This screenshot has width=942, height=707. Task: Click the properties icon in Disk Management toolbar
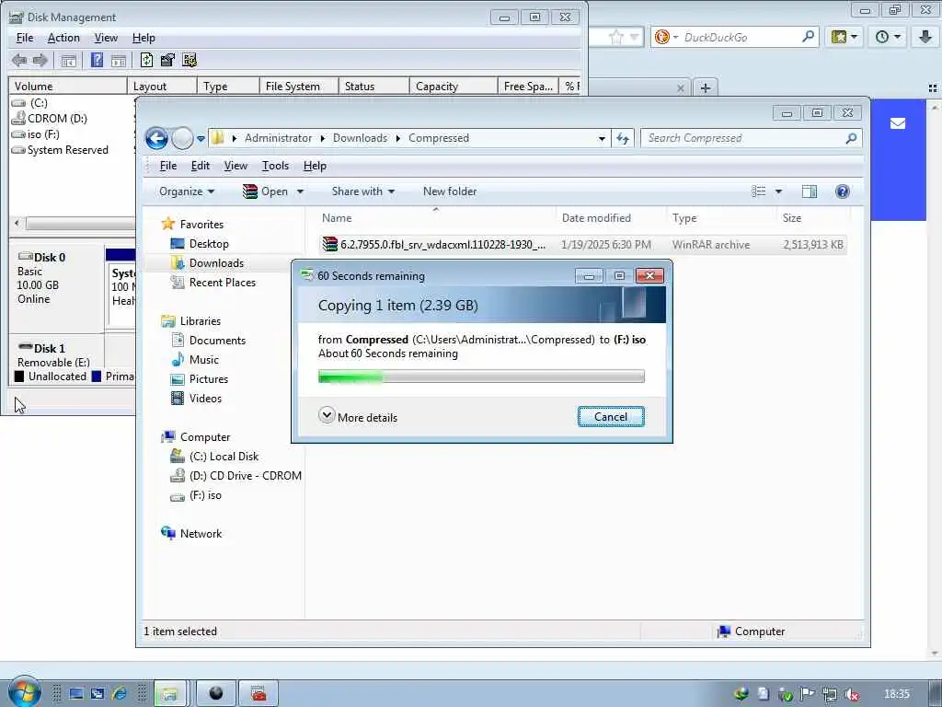coord(167,60)
